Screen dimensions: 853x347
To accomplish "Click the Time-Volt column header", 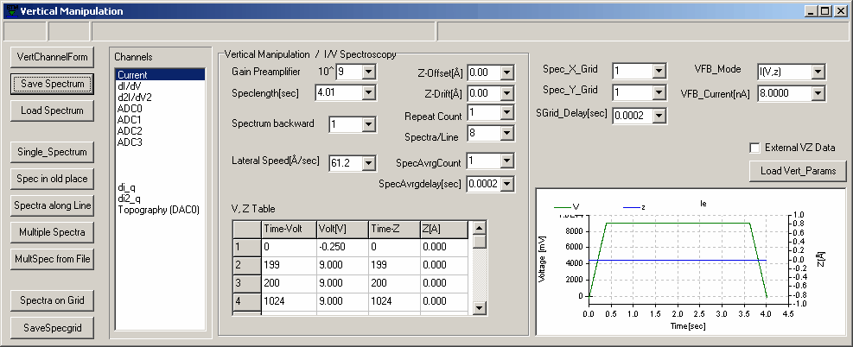I will [289, 229].
